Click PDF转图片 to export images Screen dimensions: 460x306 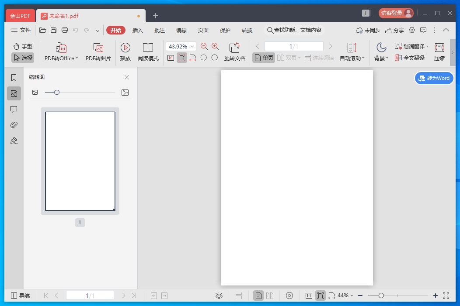98,52
